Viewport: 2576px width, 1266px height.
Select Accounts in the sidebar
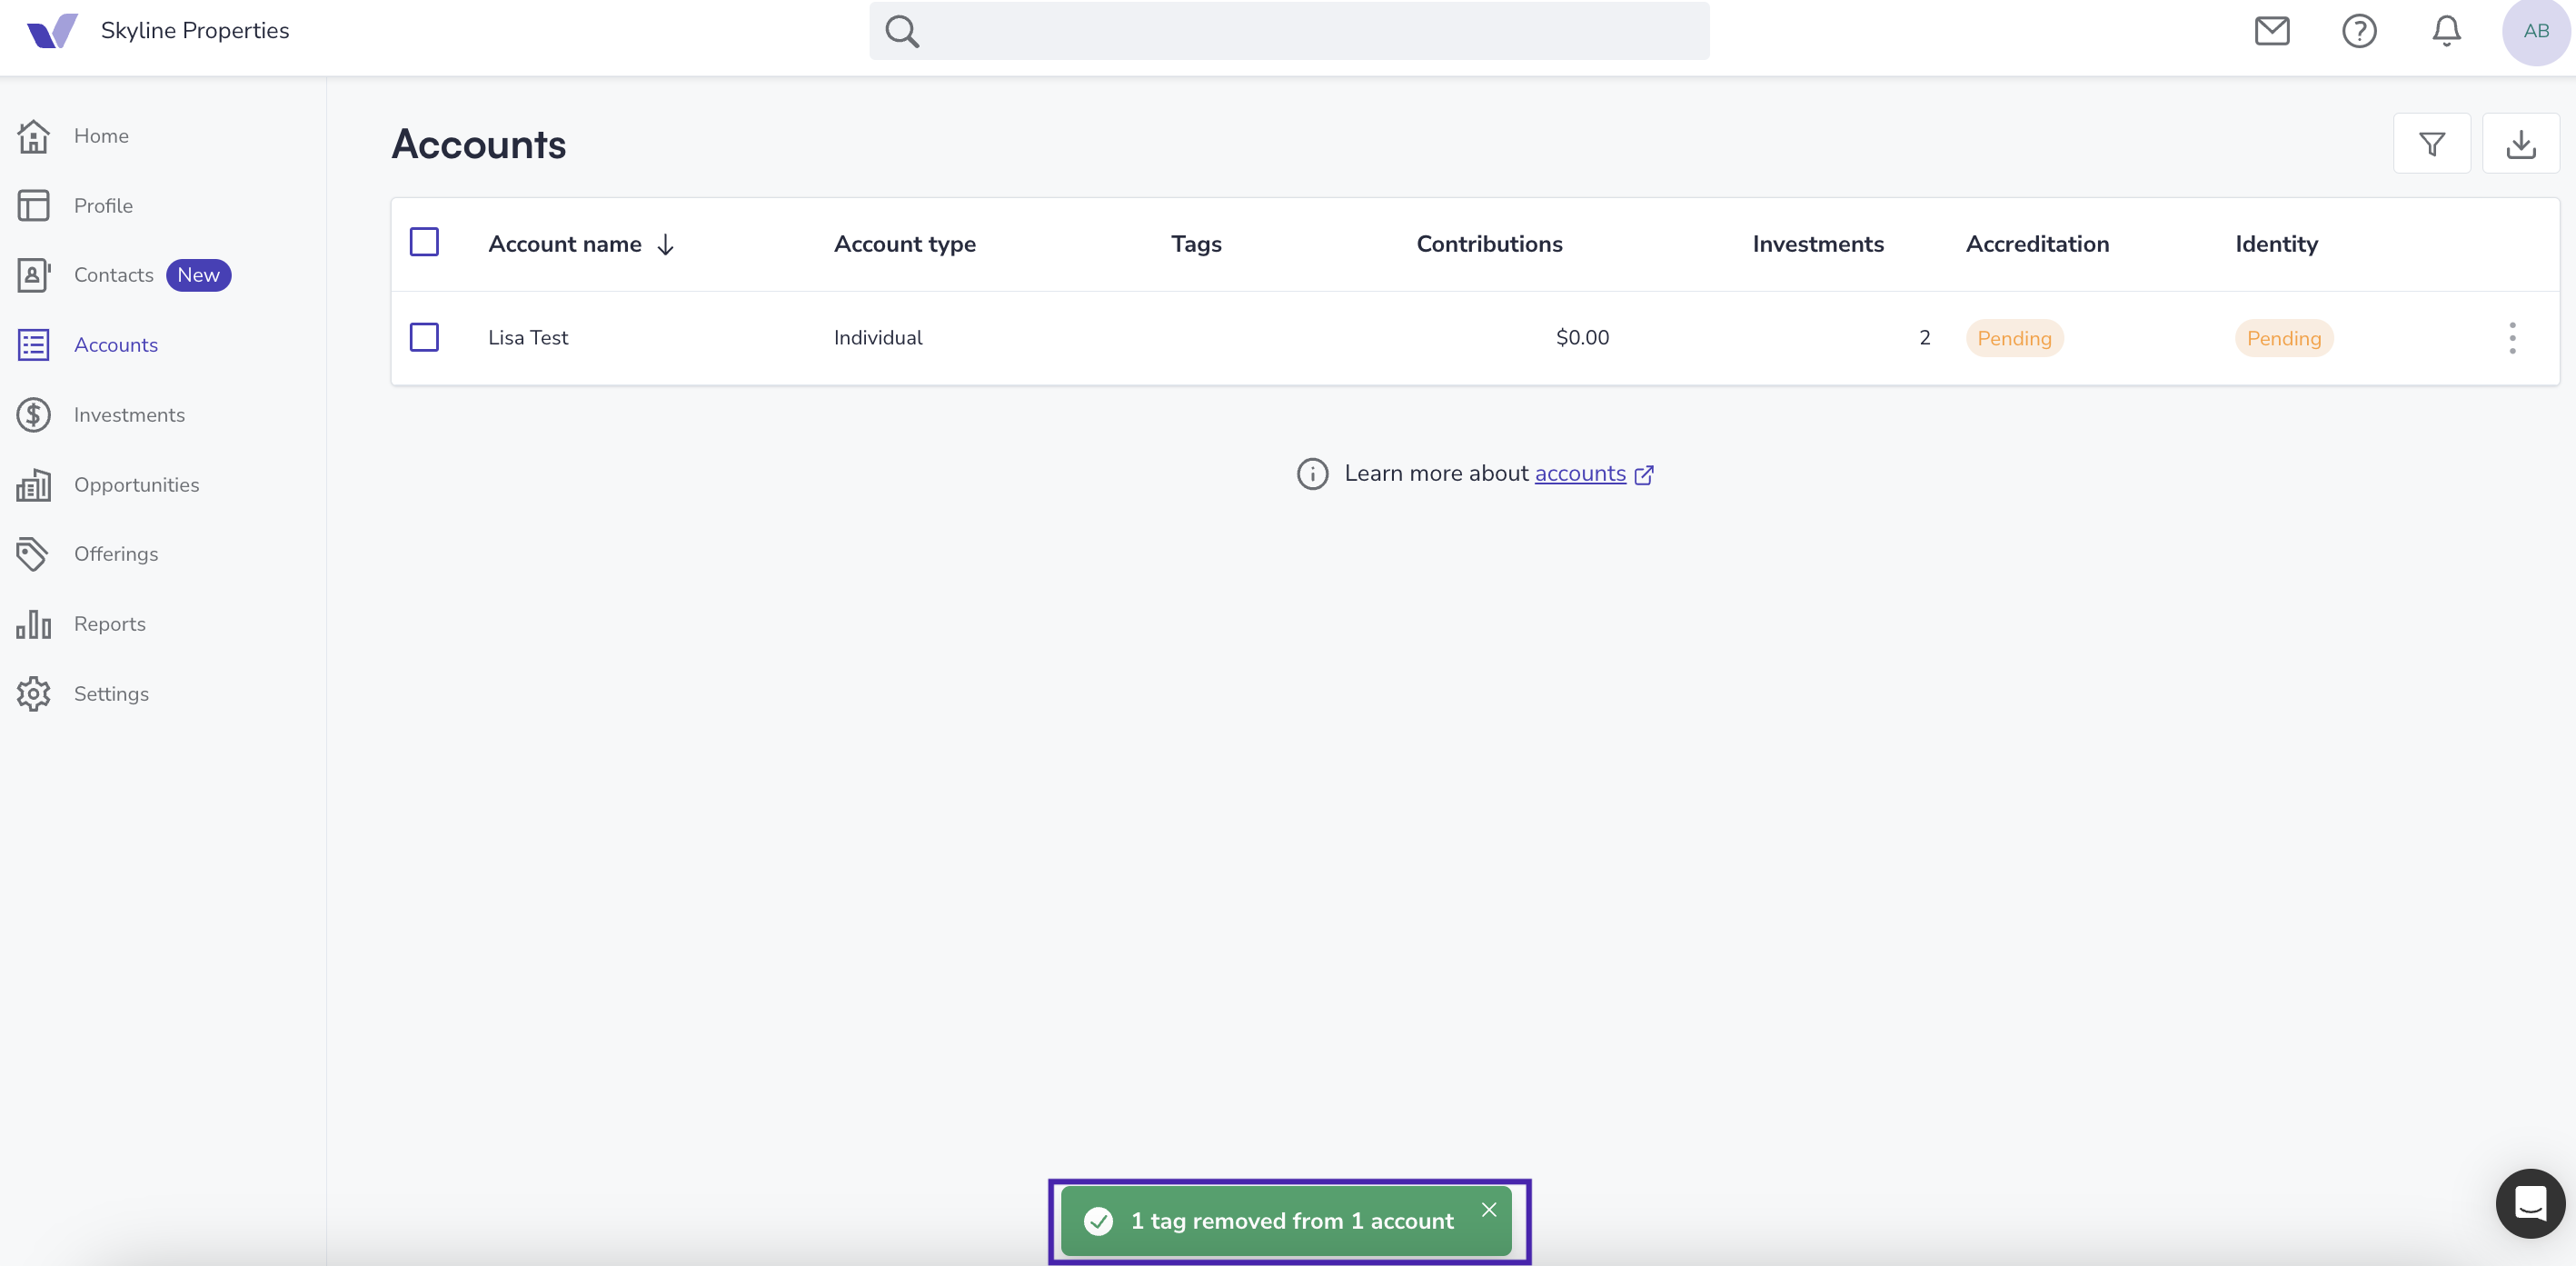tap(116, 345)
